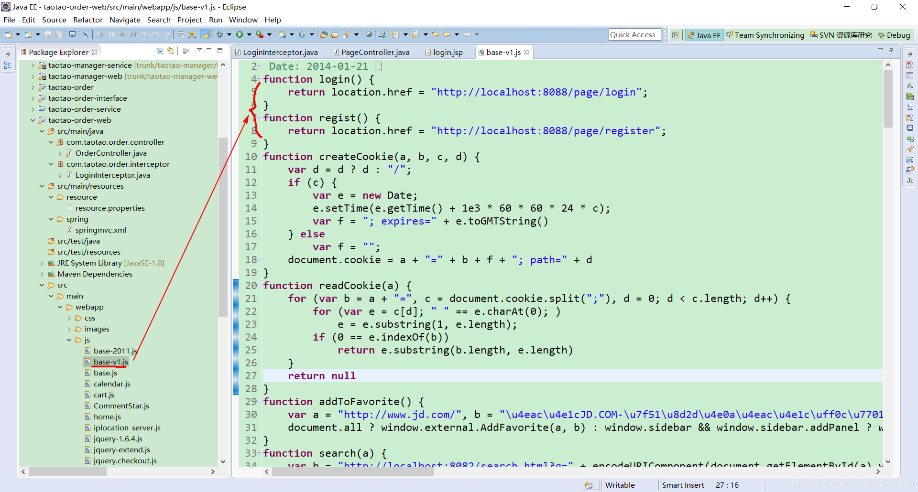Select cart.js in Package Explorer
Viewport: 918px width, 492px height.
click(x=104, y=395)
